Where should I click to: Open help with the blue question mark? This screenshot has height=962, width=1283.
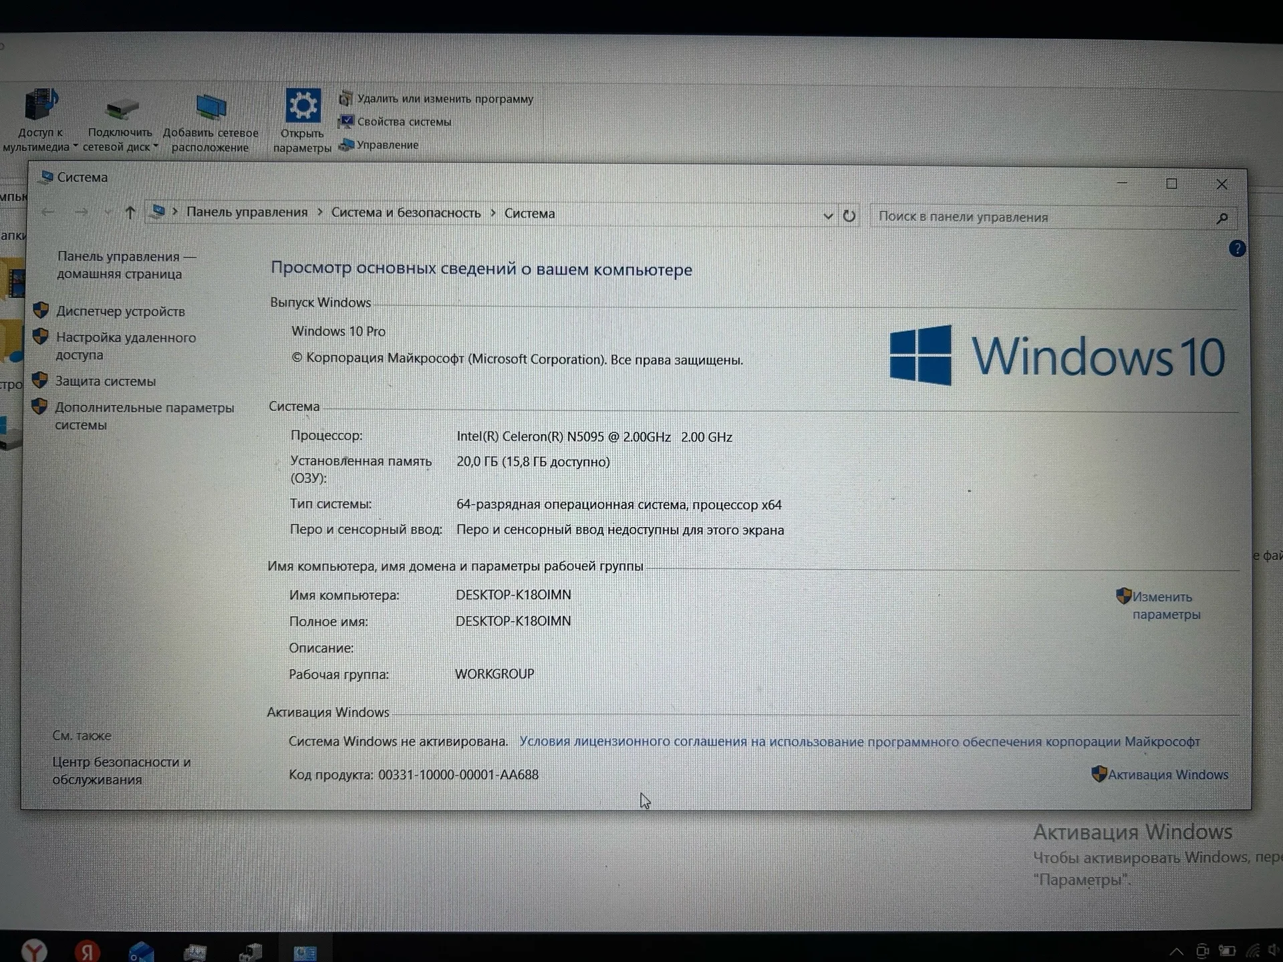[x=1237, y=249]
